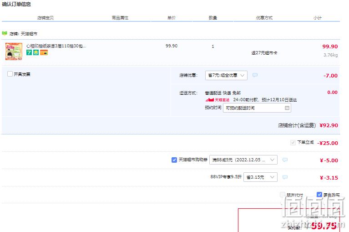
Task: Click the red subtotal 99.90 amount
Action: (330, 46)
